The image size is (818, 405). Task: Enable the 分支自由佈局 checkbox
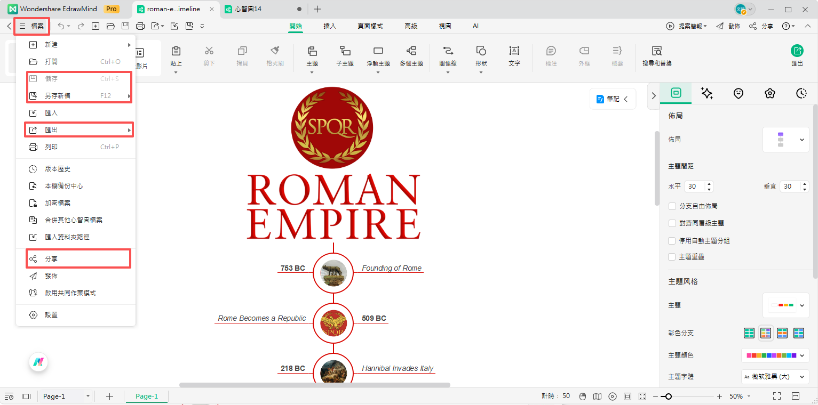coord(672,206)
